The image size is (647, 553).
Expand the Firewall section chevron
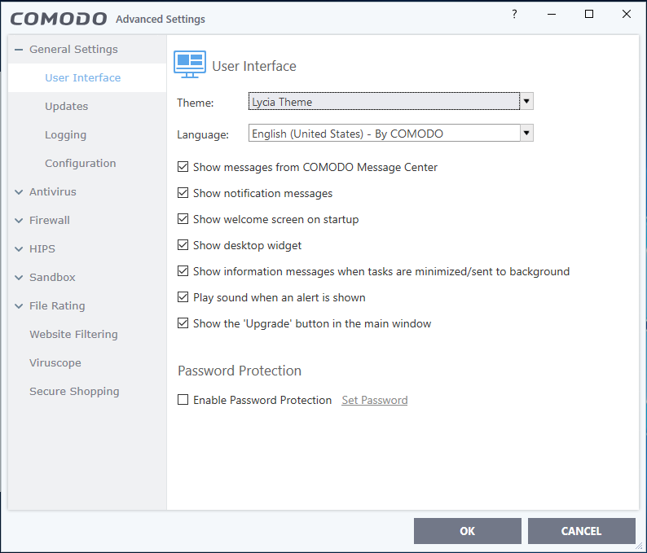point(19,221)
